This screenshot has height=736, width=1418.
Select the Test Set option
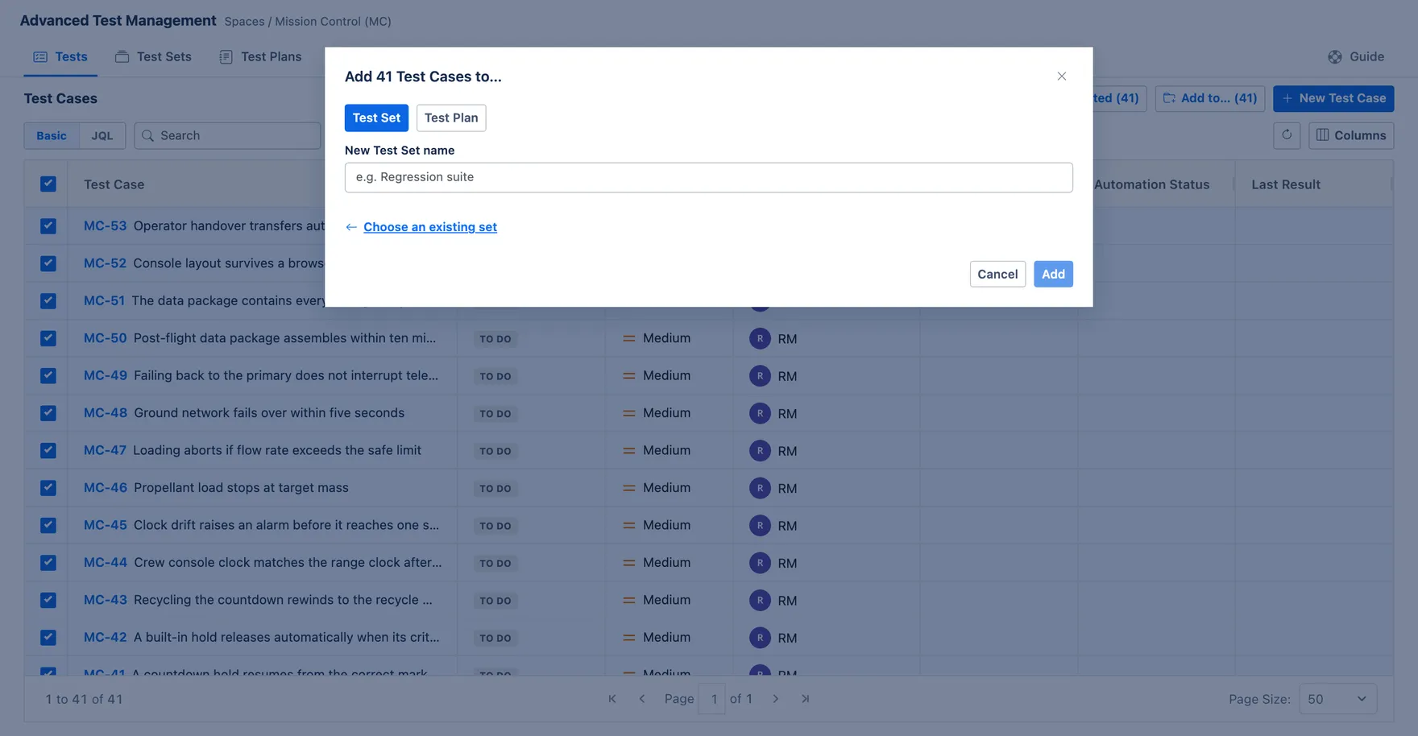376,118
